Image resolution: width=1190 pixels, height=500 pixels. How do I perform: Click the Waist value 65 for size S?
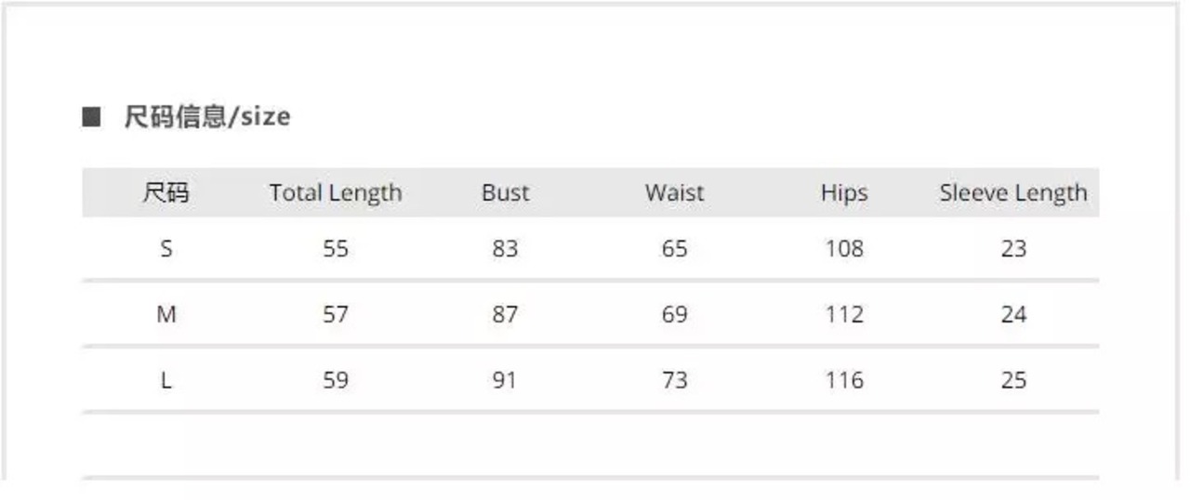pyautogui.click(x=675, y=249)
